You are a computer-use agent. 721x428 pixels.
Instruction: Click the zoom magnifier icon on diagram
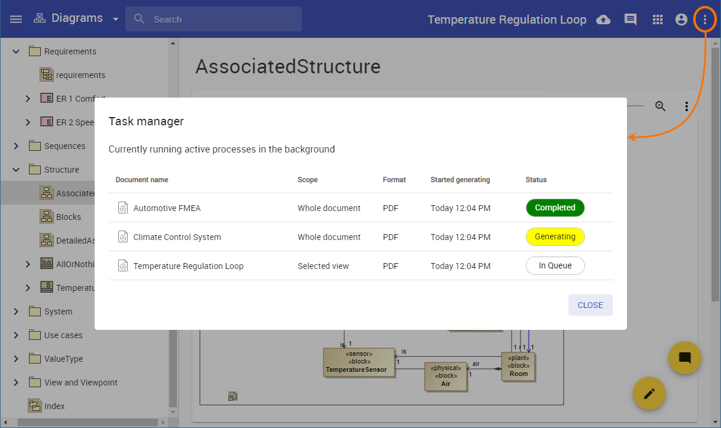pyautogui.click(x=661, y=106)
